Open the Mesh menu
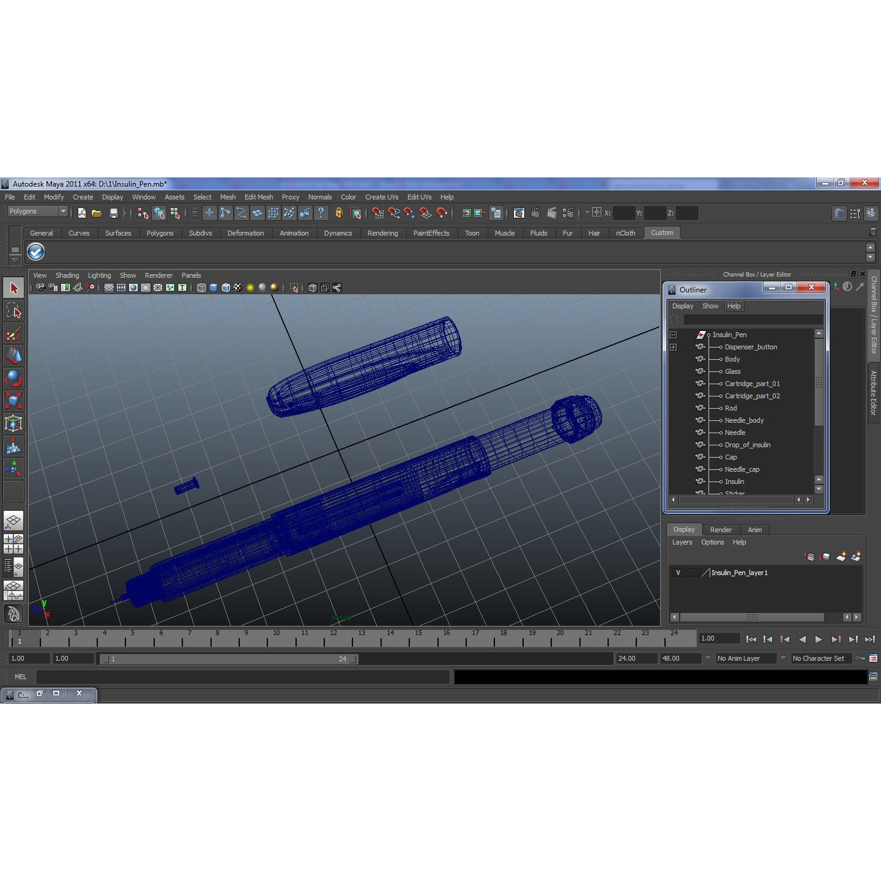This screenshot has height=881, width=881. 228,197
